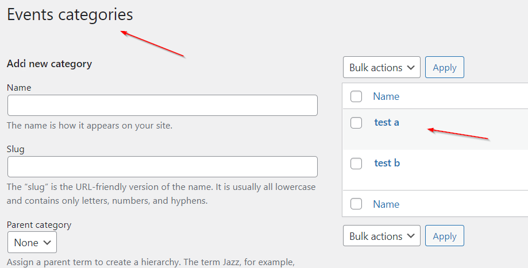Click the Parent category label
The width and height of the screenshot is (528, 268).
point(39,225)
